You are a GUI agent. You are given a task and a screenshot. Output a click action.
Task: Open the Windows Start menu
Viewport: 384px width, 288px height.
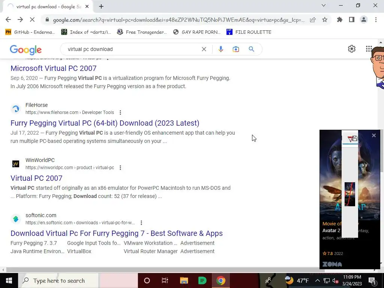(x=9, y=280)
